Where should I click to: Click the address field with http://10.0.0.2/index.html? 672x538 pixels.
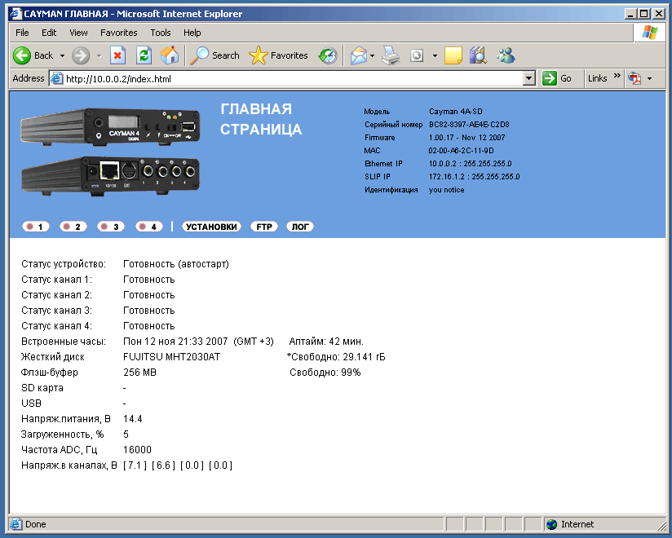(x=286, y=79)
